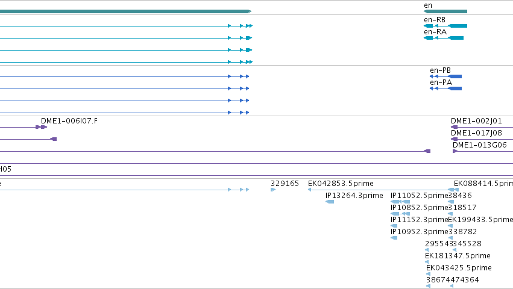Viewport: 513px width, 289px height.
Task: Select the 345528 feature label
Action: point(467,244)
